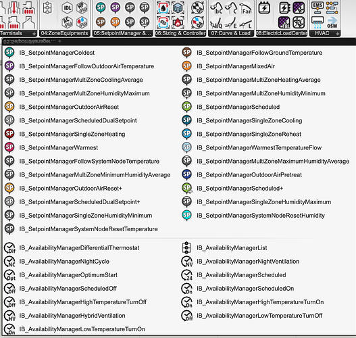Select the green IB_SetpointManagerScheduled icon

187,107
